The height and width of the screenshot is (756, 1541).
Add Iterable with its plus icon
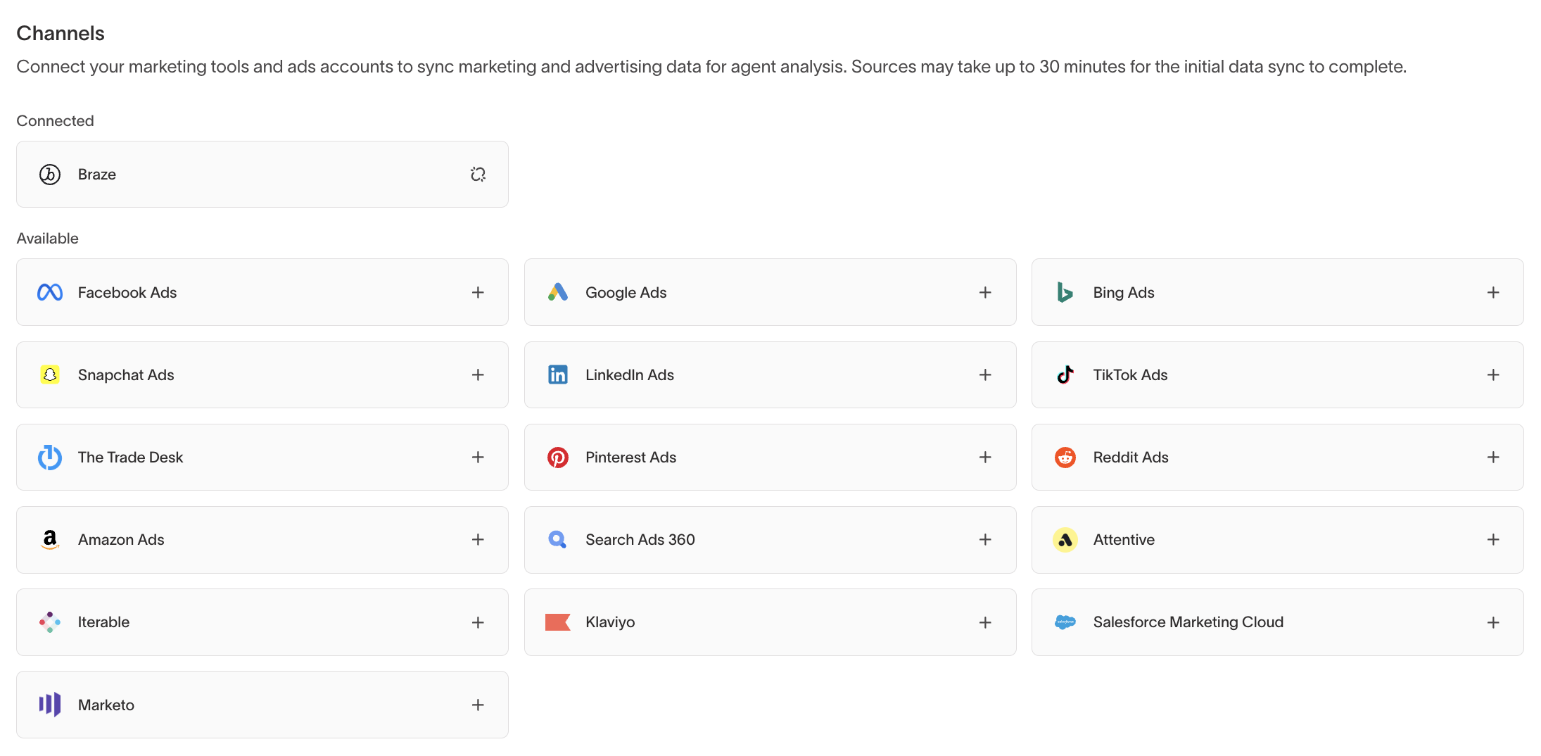click(478, 622)
